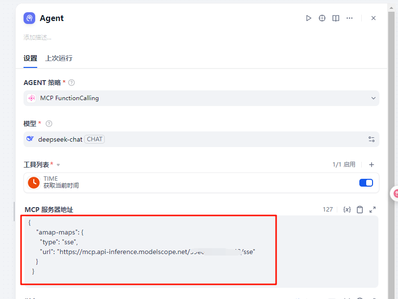Expand the MCP server address editor

[x=373, y=210]
